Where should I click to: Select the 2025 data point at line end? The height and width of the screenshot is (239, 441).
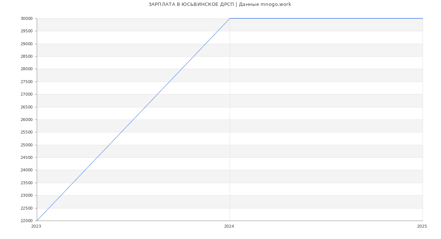[x=422, y=18]
